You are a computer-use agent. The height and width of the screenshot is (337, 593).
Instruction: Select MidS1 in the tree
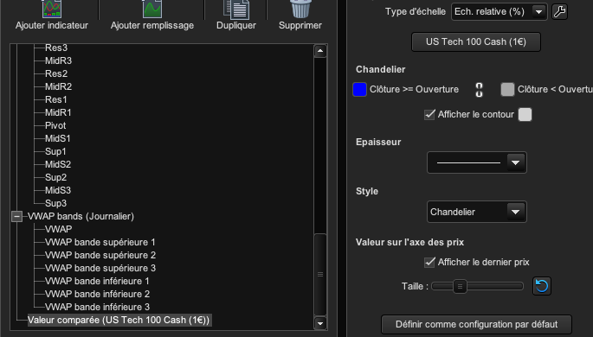57,139
